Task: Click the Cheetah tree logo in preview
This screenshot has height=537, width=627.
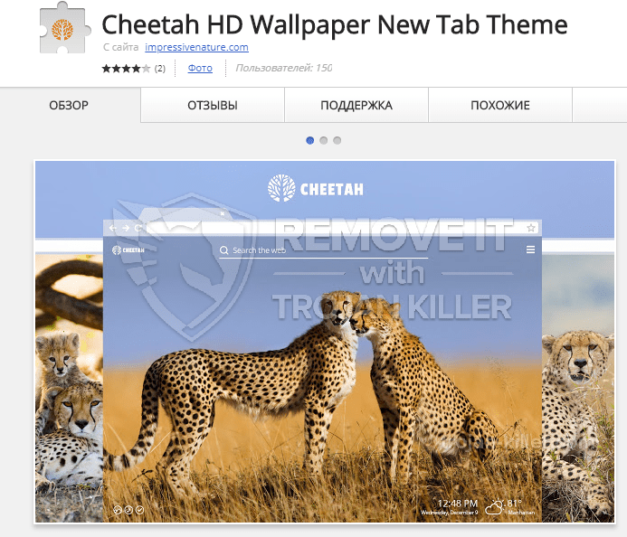Action: [281, 188]
